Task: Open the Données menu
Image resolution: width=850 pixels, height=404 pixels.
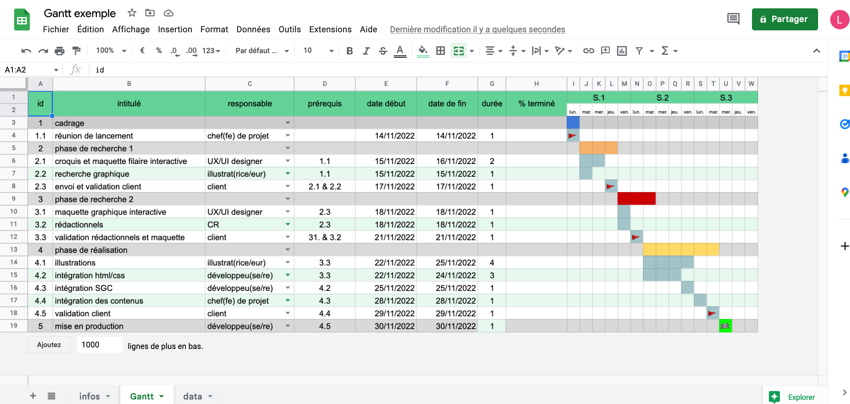Action: pyautogui.click(x=253, y=29)
